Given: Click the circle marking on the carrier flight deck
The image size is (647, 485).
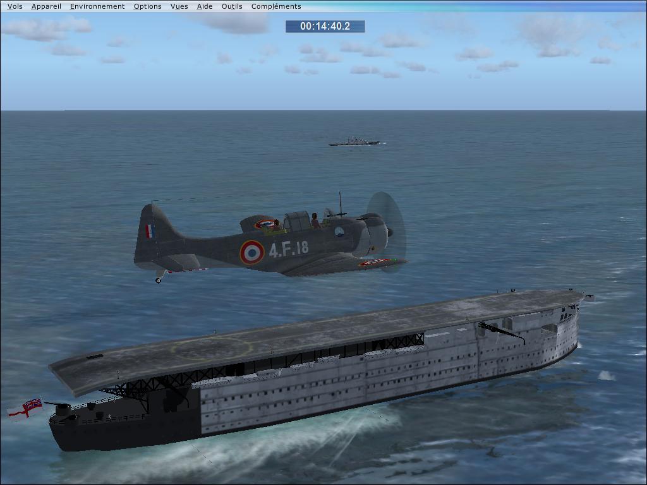Looking at the screenshot, I should (211, 349).
